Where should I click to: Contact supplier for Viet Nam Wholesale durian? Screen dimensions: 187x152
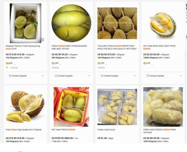click(155, 76)
